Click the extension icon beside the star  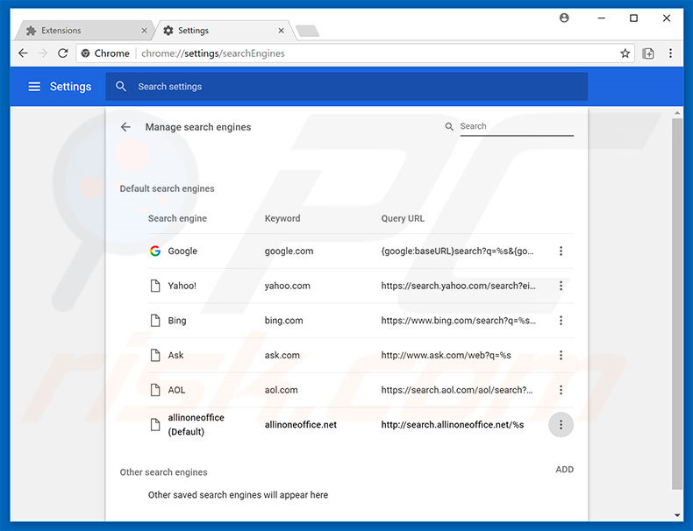pyautogui.click(x=648, y=53)
